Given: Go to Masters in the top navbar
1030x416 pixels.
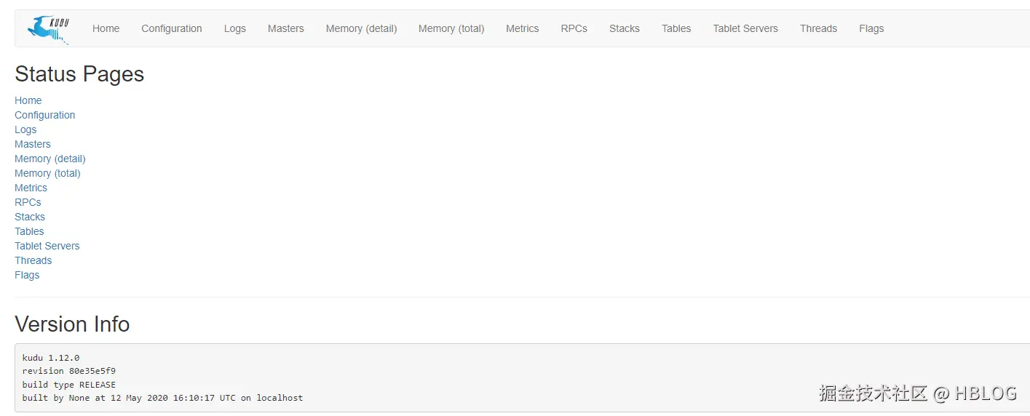Looking at the screenshot, I should [286, 28].
